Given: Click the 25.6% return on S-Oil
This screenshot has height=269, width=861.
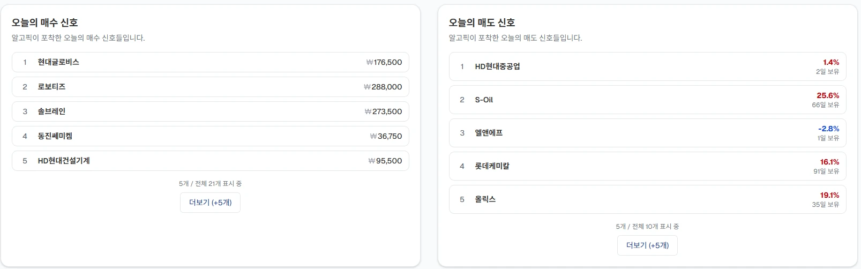Looking at the screenshot, I should tap(828, 95).
